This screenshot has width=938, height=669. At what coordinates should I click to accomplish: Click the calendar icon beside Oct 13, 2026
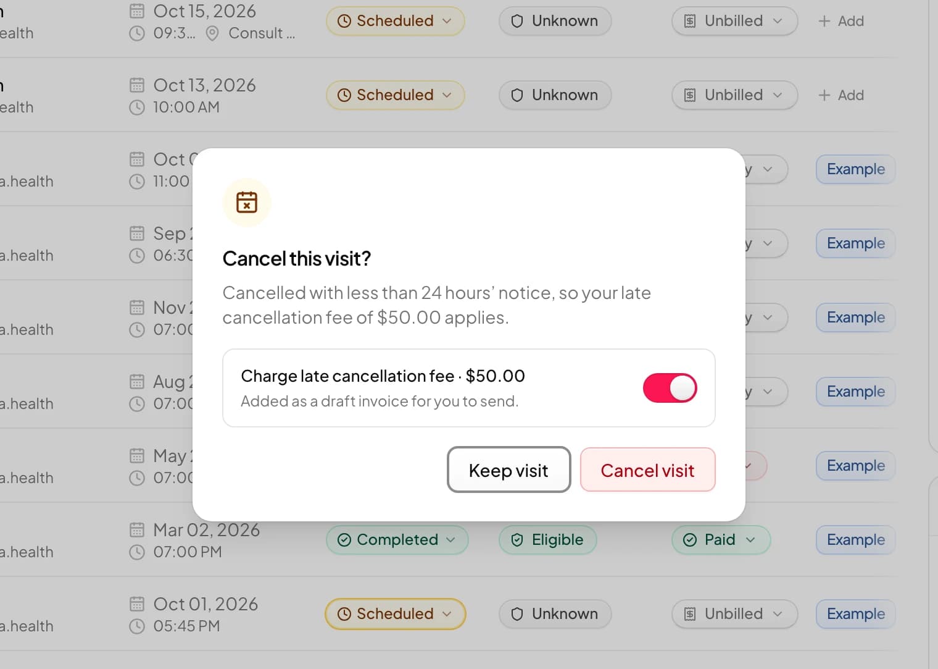pos(137,85)
